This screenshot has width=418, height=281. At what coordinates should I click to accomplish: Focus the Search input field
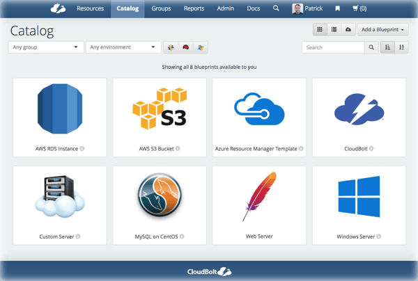tap(333, 47)
